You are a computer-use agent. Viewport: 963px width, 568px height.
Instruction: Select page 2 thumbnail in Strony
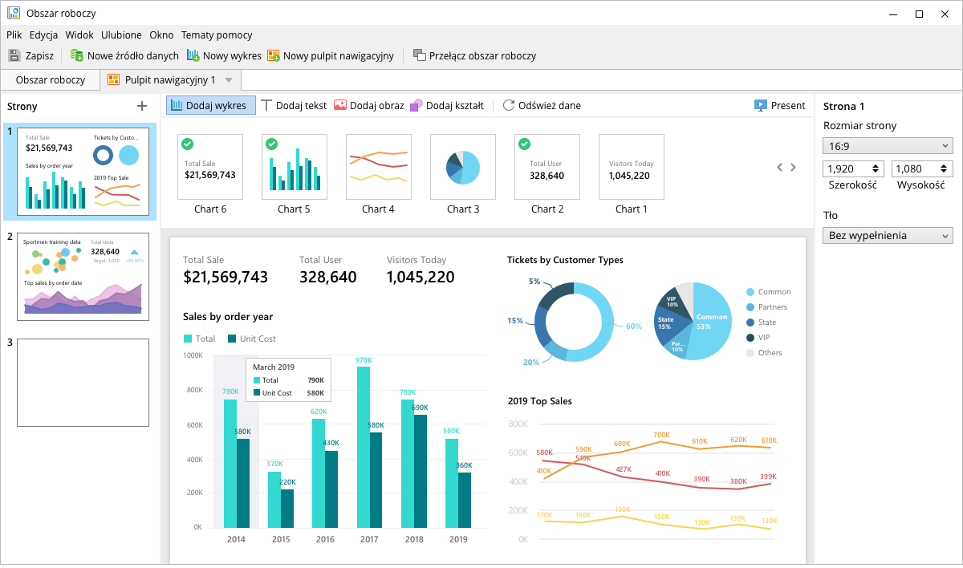83,276
